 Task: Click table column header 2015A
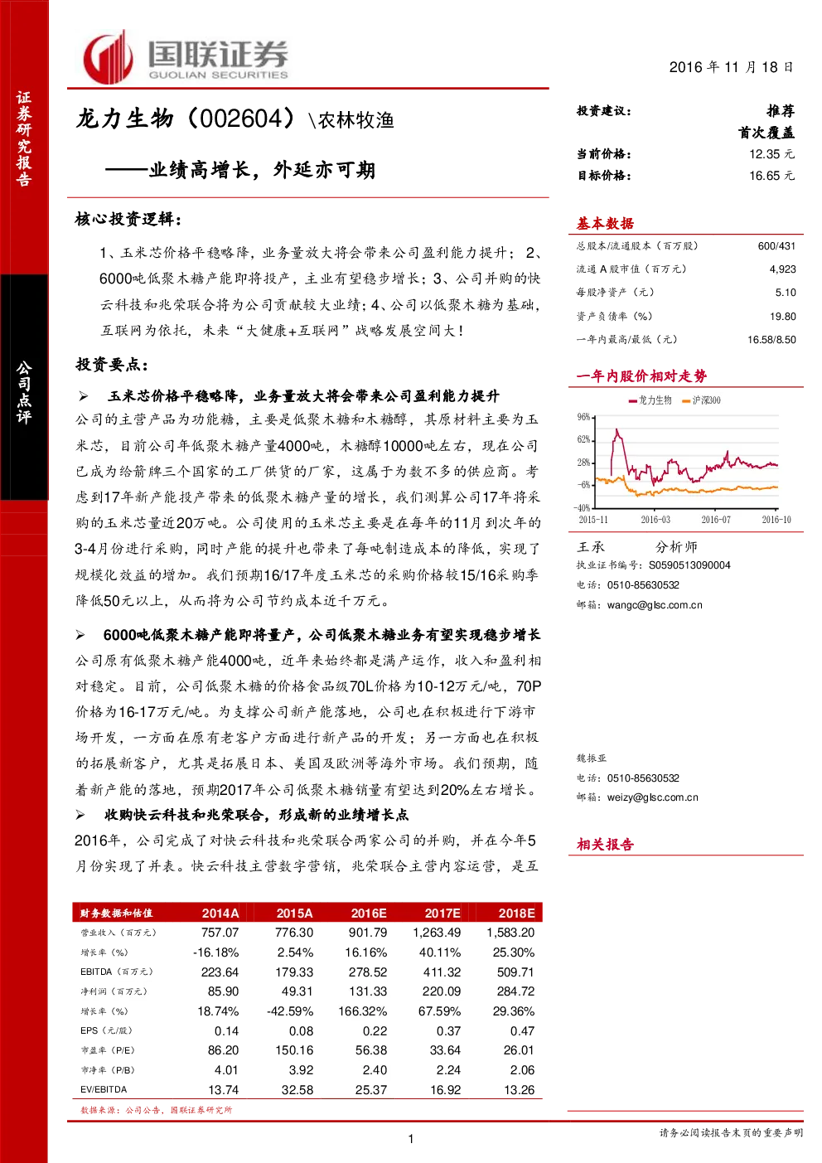click(295, 913)
